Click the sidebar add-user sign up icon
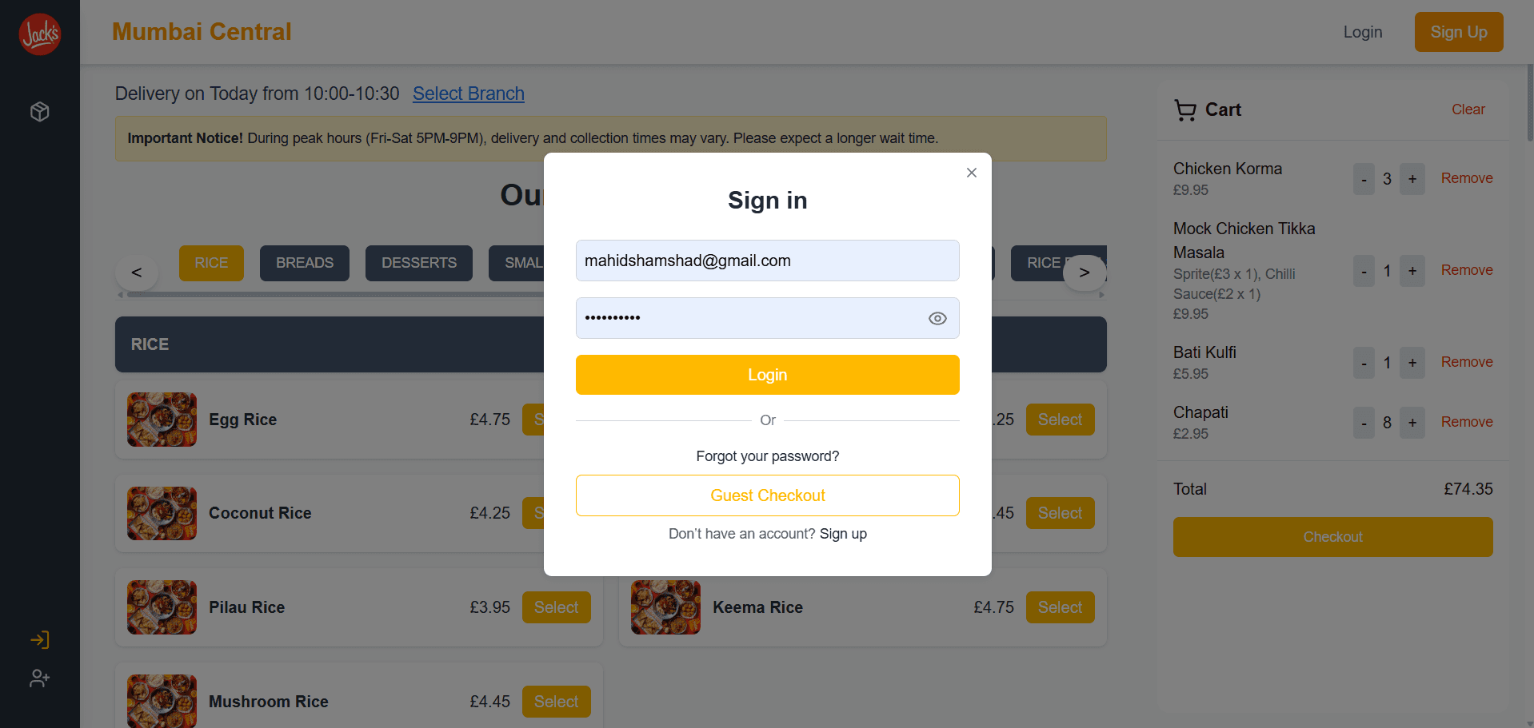Image resolution: width=1534 pixels, height=728 pixels. (x=40, y=678)
